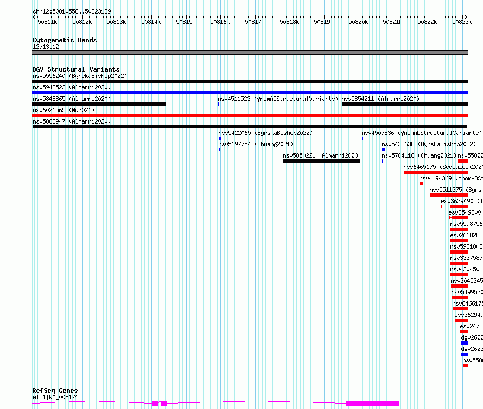483x409 pixels.
Task: Click the red bar under nsv6465175
Action: click(x=436, y=172)
